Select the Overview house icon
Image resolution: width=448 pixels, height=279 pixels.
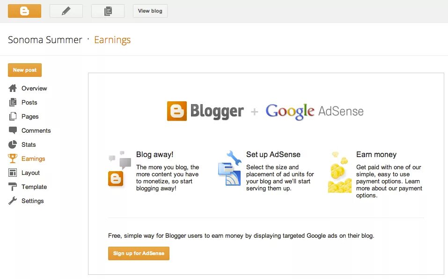point(13,88)
